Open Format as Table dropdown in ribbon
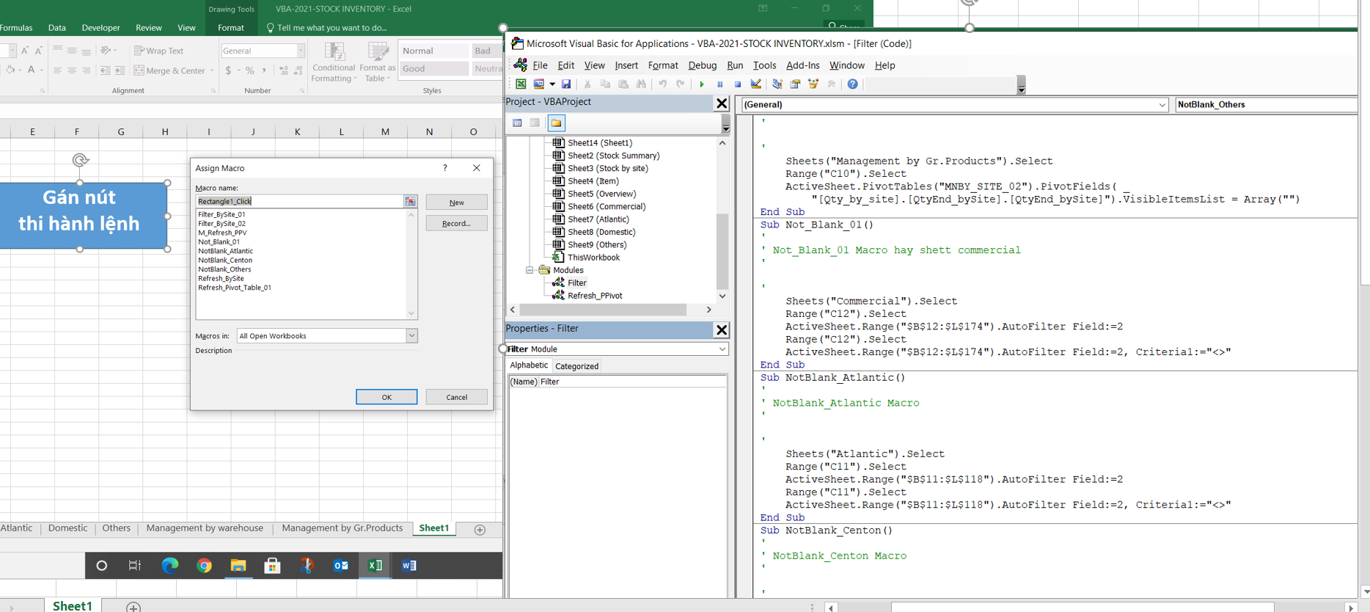 [377, 62]
